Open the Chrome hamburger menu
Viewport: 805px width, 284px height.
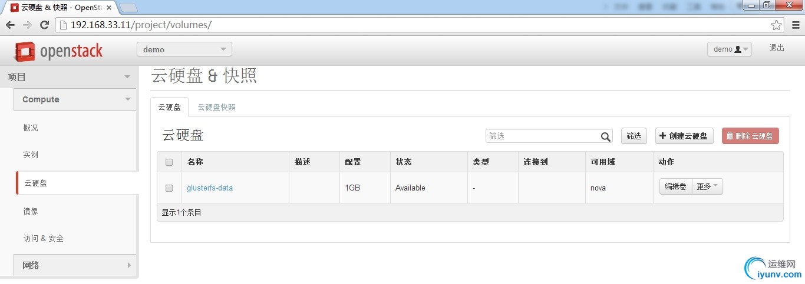(x=794, y=25)
